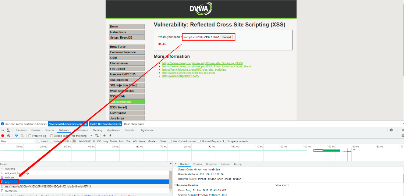Screen dimensions: 404x196
Task: Filter requests by Fetch/XHR
Action: pos(85,141)
